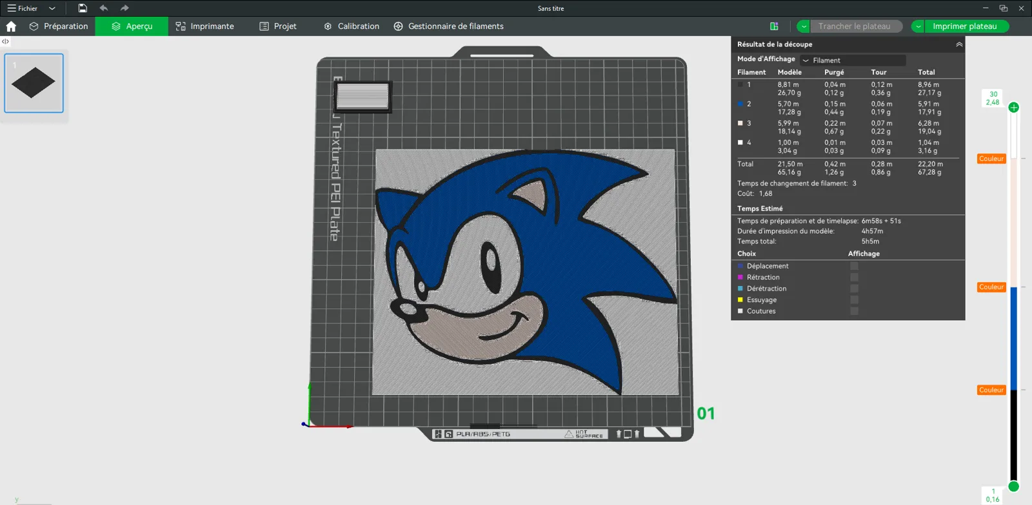1032x505 pixels.
Task: Collapse the Résultat de la découpe panel
Action: coord(959,44)
